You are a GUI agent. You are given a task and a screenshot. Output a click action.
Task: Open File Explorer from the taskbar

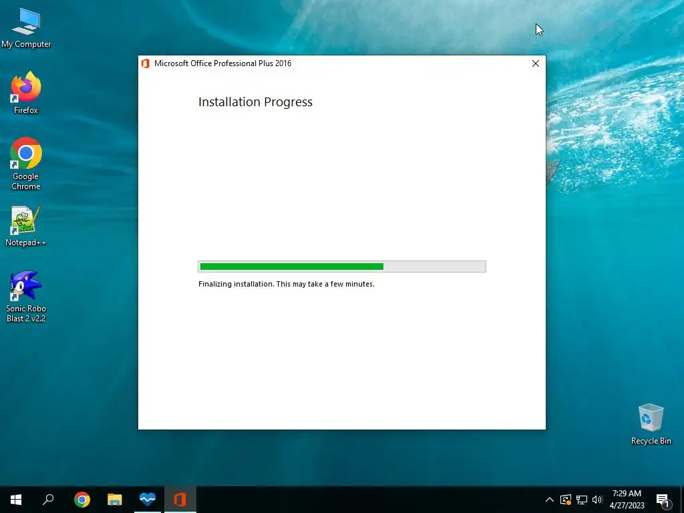point(115,500)
